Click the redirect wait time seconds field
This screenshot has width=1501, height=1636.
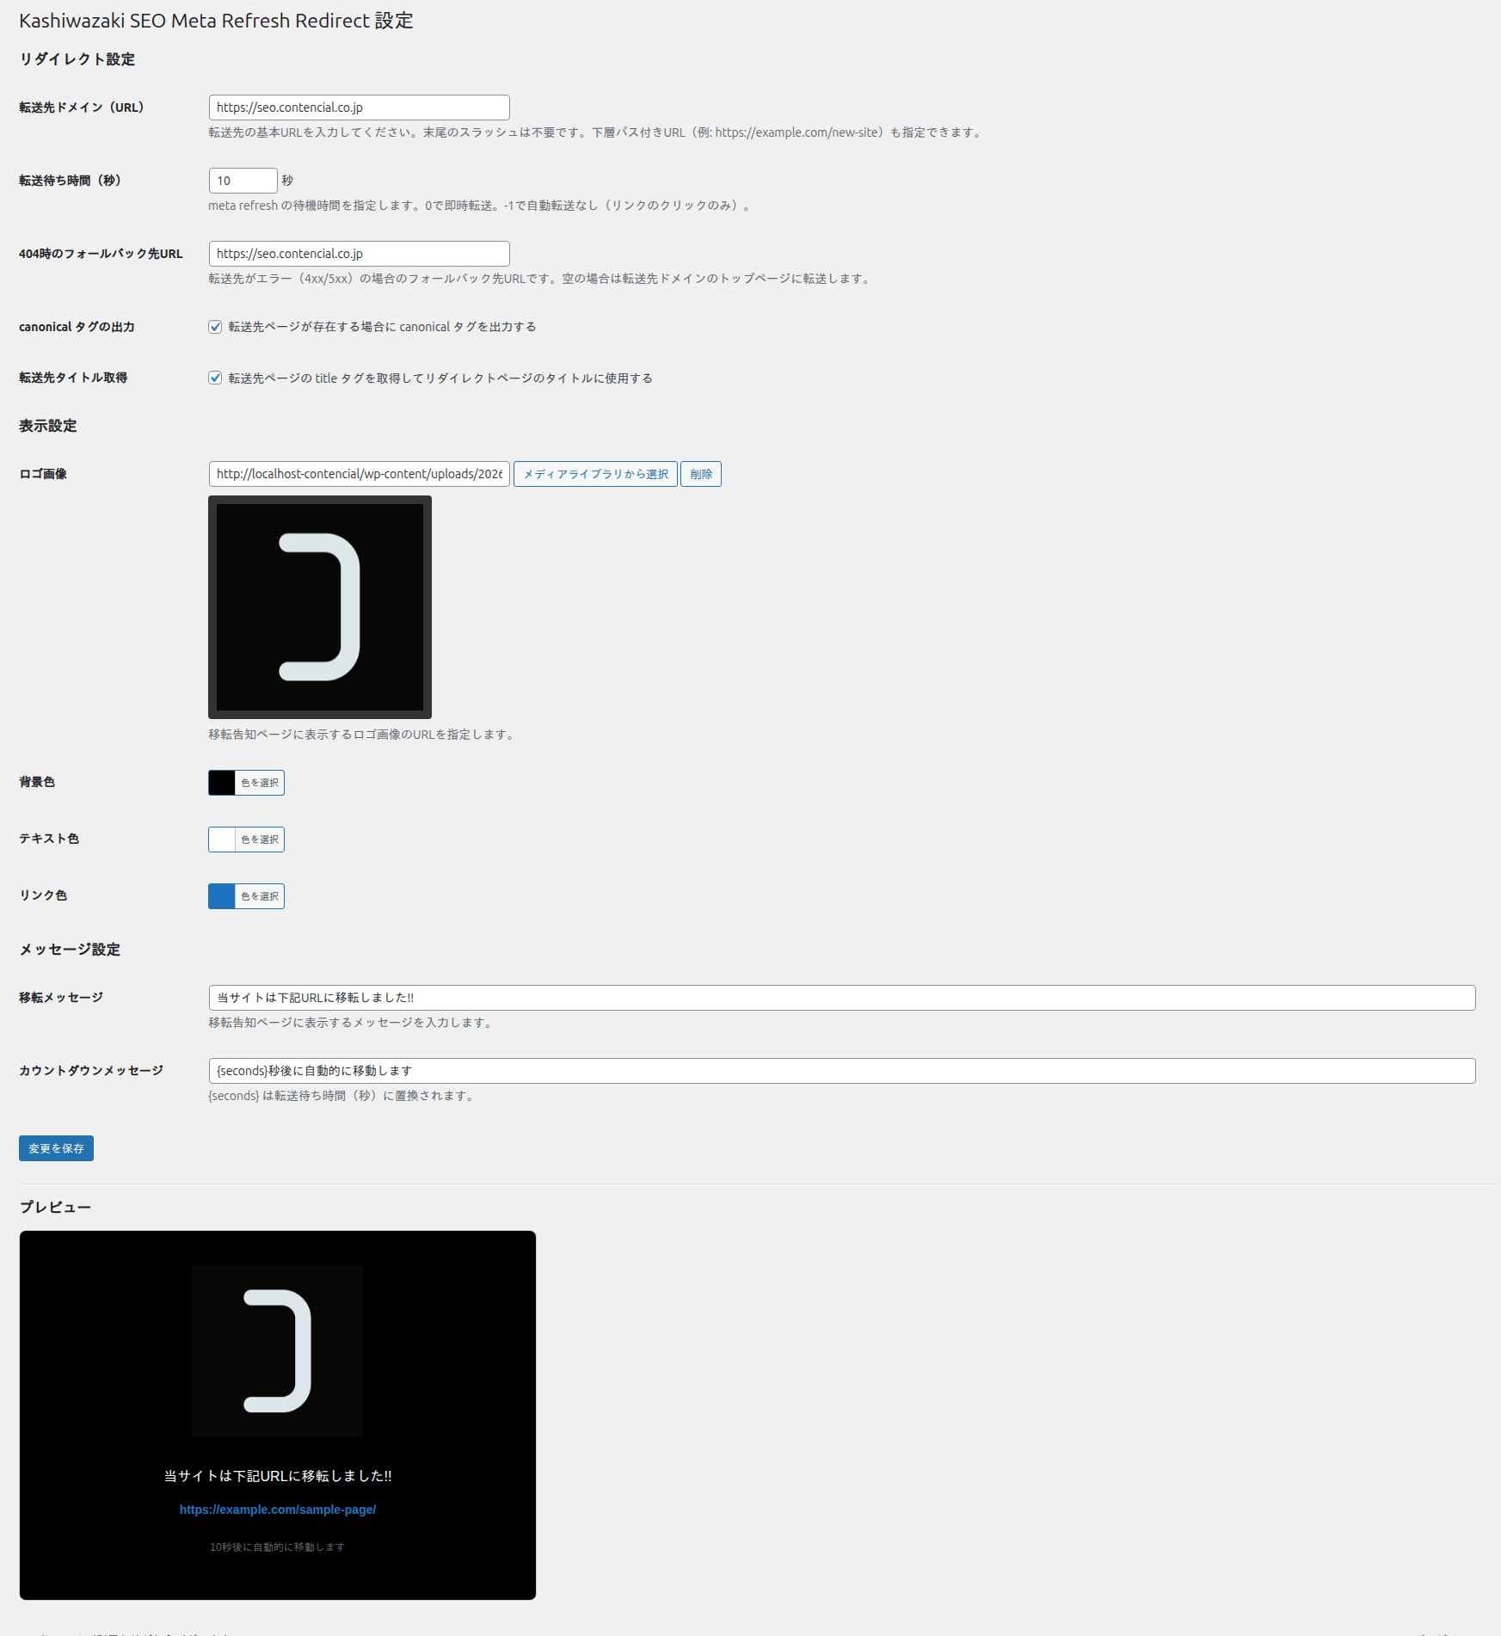coord(243,181)
